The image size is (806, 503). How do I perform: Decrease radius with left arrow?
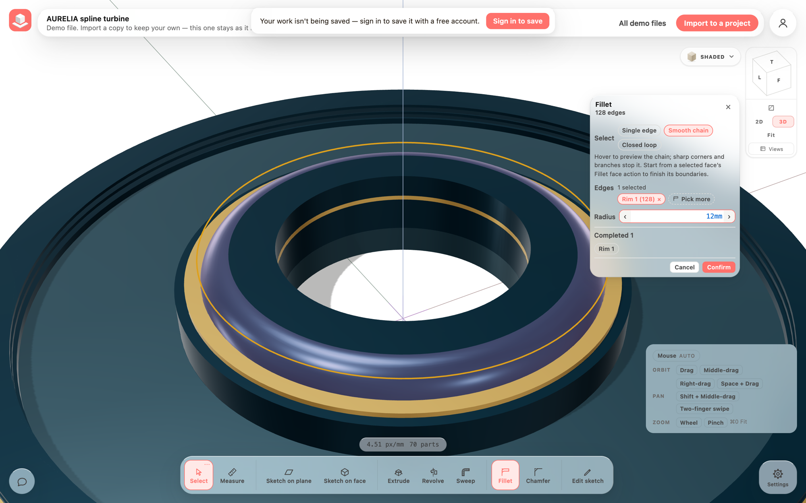click(x=625, y=216)
